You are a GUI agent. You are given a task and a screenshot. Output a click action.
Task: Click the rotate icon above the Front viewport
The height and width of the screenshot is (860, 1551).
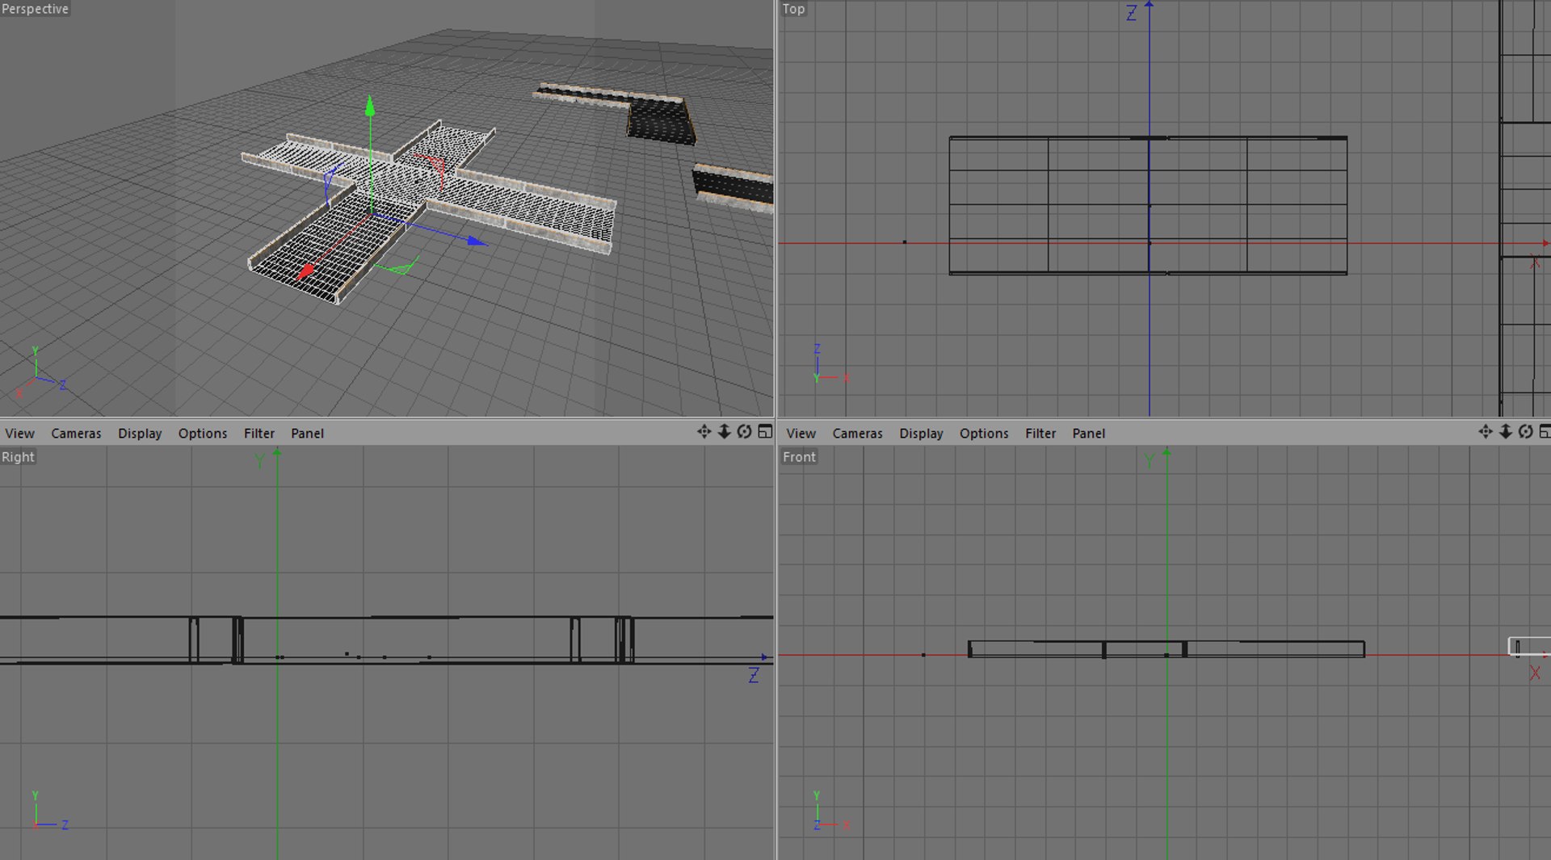(1525, 432)
